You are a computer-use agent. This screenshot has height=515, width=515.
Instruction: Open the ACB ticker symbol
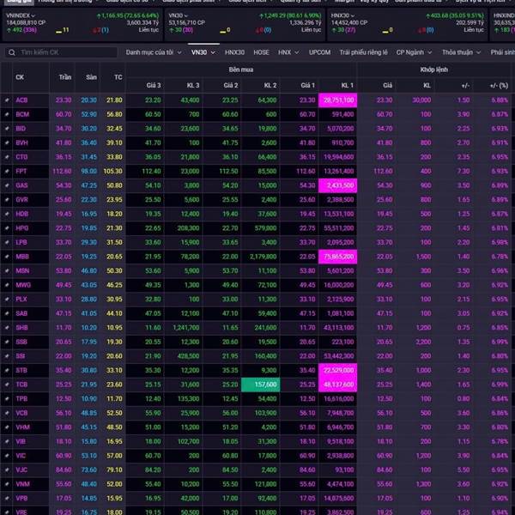coord(21,100)
